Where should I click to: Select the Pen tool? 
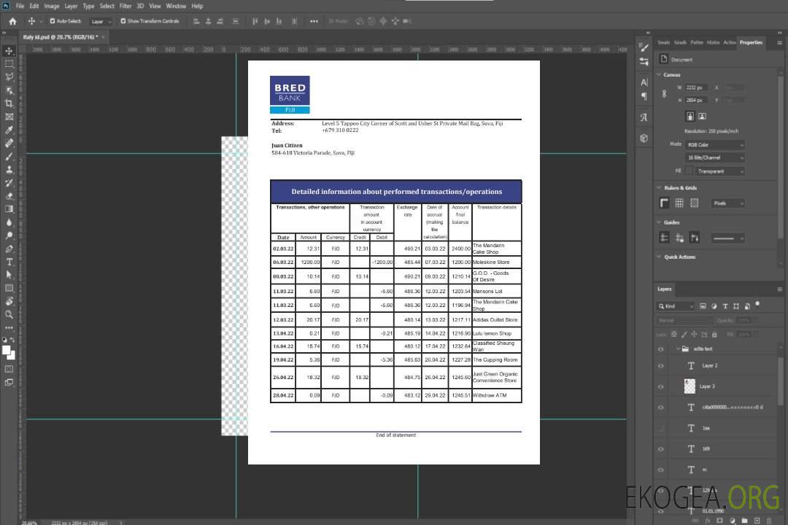9,249
